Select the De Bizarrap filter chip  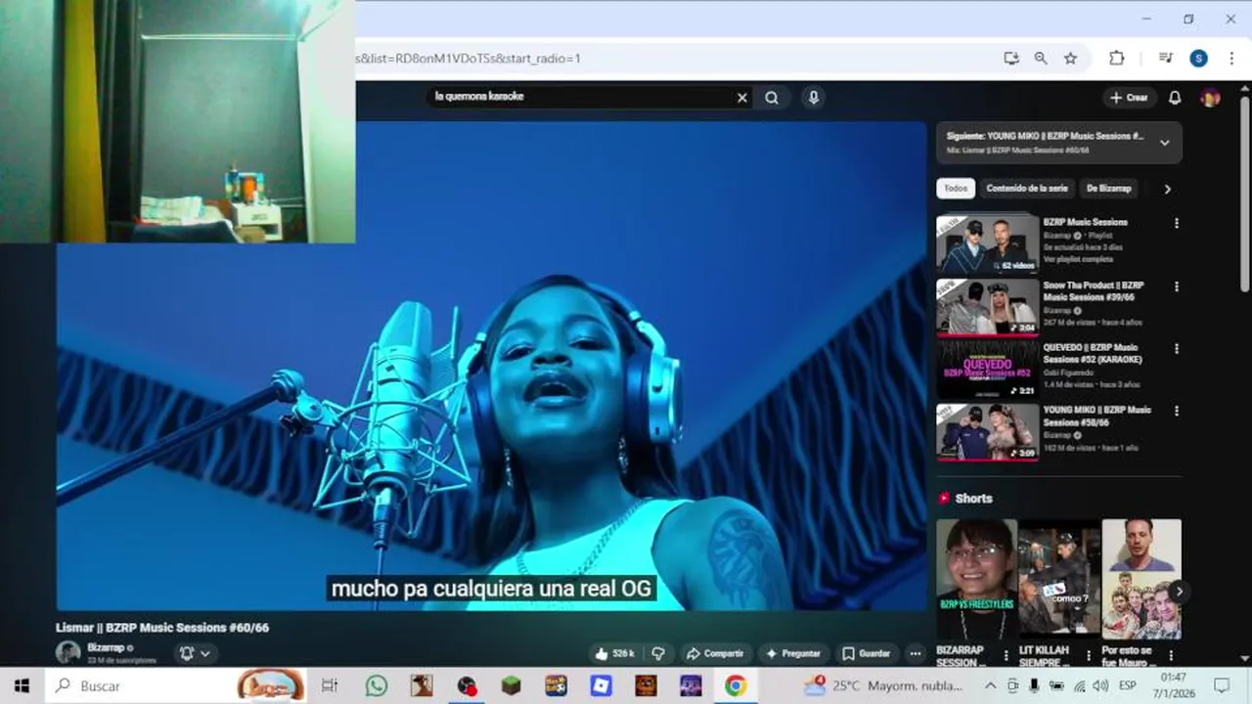(x=1109, y=189)
